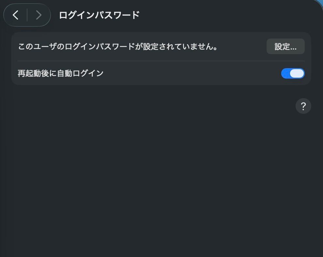Viewport: 323px width, 257px height.
Task: Toggle the blue auto-login switch
Action: tap(293, 73)
